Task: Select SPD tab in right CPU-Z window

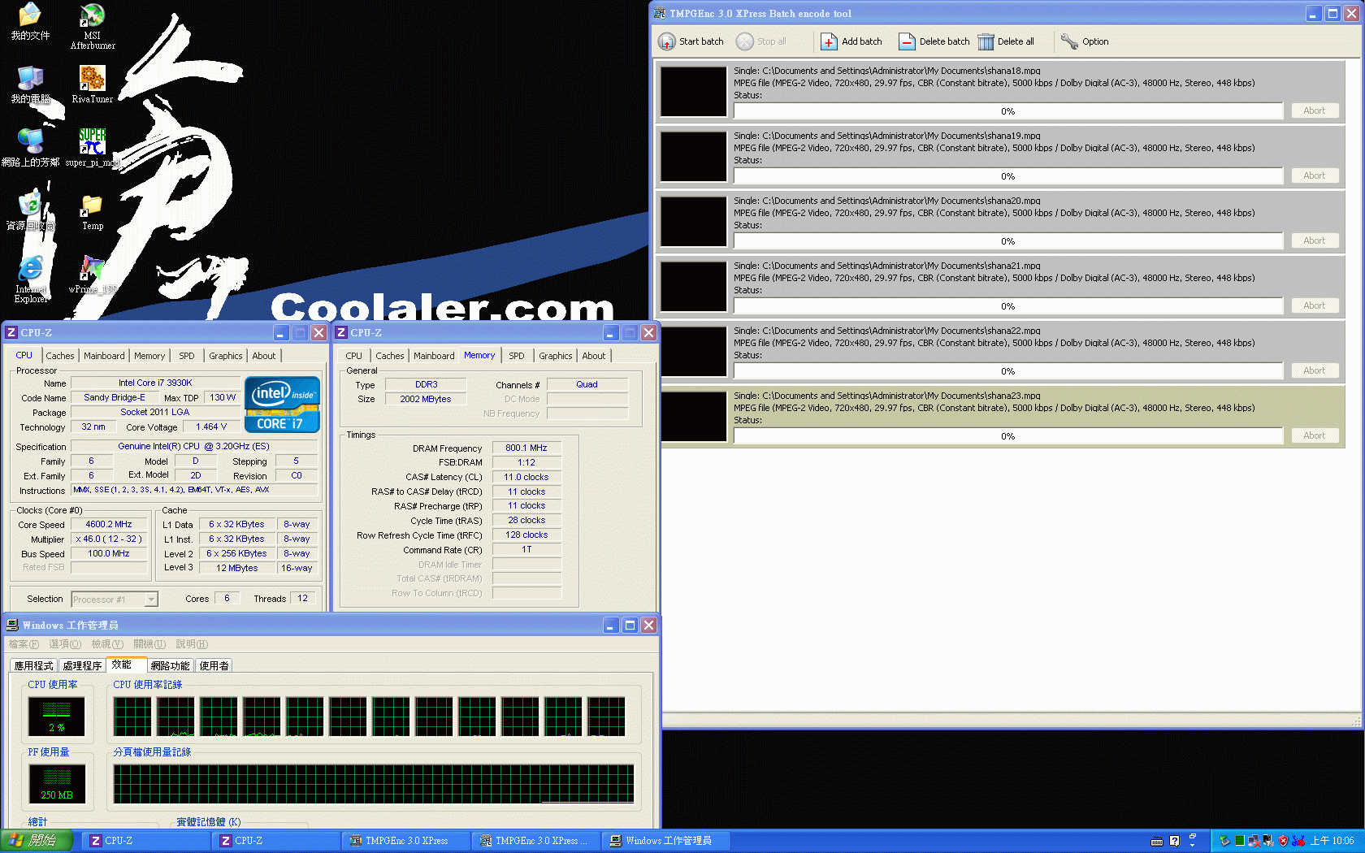Action: 517,356
